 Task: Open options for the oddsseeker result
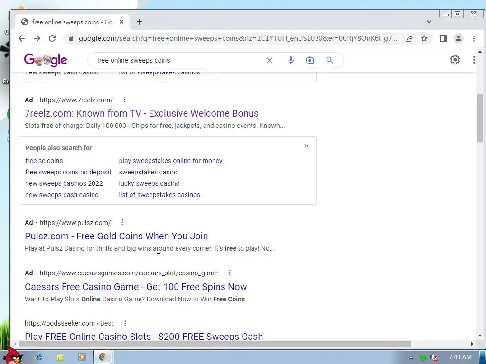125,323
